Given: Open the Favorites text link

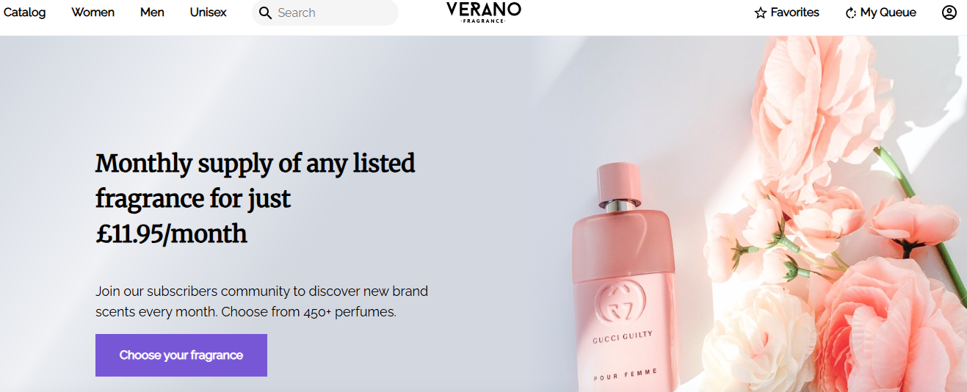Looking at the screenshot, I should tap(794, 12).
